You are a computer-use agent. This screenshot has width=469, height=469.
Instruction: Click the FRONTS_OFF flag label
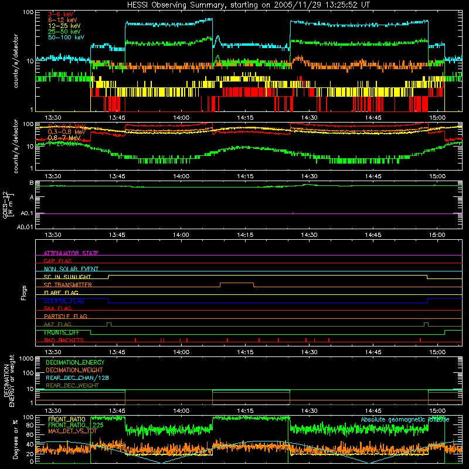click(x=62, y=332)
